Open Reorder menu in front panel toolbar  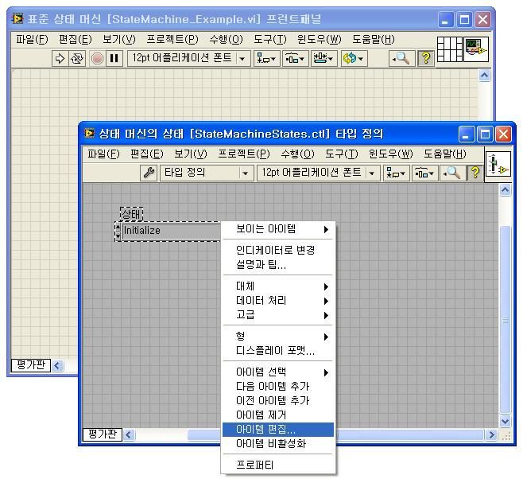click(x=354, y=58)
